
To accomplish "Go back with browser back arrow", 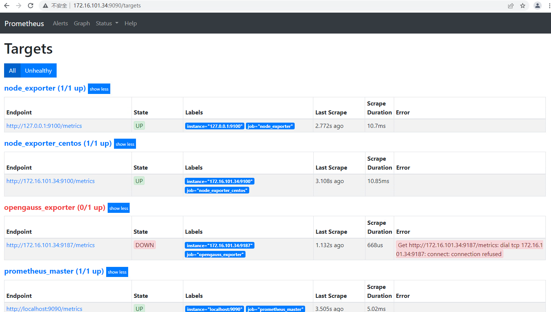I will (7, 6).
